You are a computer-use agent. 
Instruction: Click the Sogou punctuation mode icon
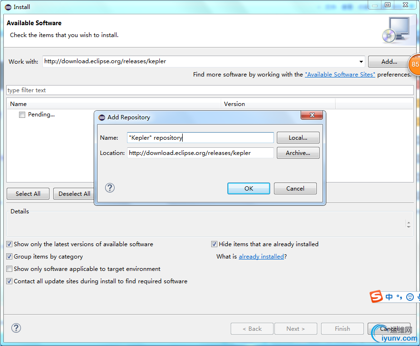click(x=400, y=297)
